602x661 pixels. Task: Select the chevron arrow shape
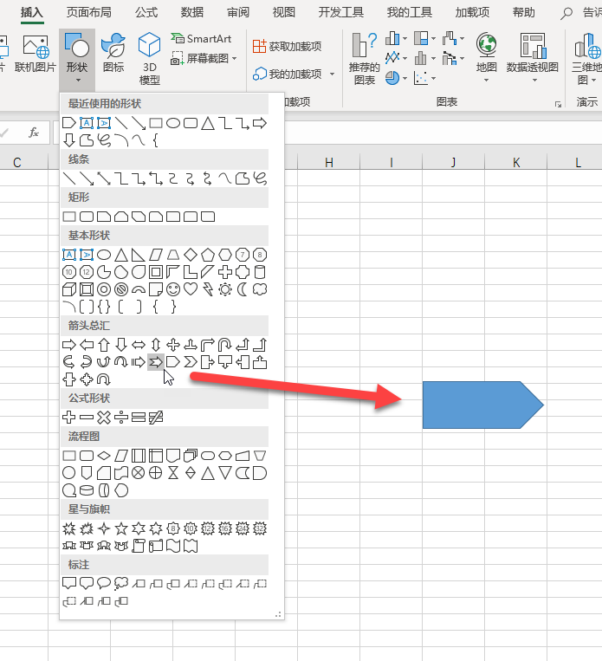point(191,362)
